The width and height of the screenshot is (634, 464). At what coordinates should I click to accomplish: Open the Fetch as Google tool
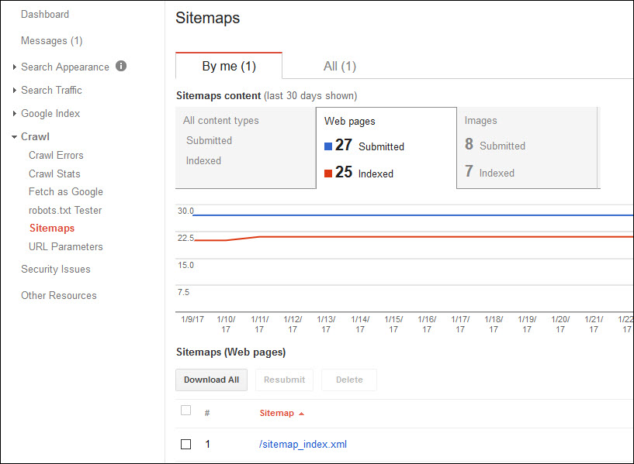pyautogui.click(x=66, y=192)
